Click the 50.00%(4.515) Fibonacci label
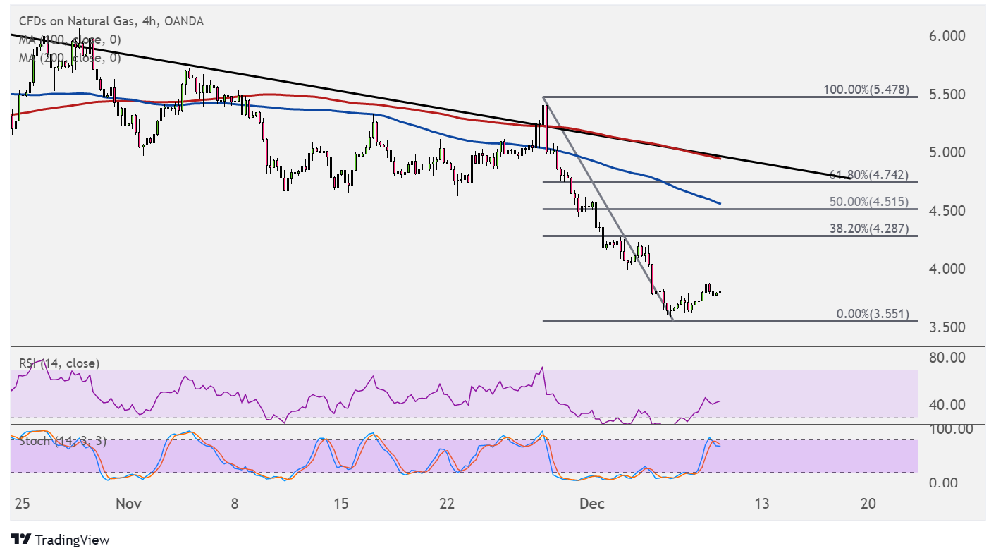The width and height of the screenshot is (996, 558). [x=869, y=201]
